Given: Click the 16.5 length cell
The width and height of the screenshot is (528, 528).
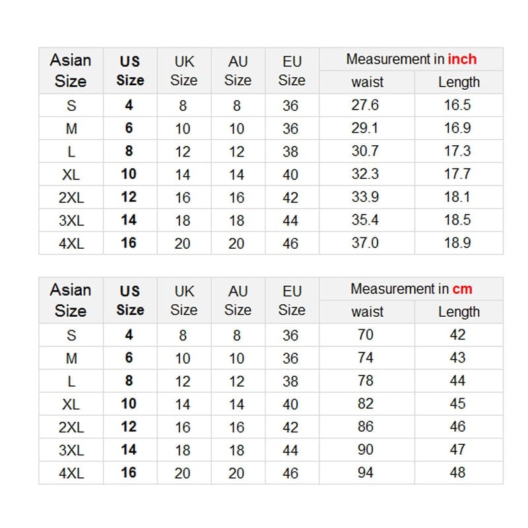Looking at the screenshot, I should click(457, 106).
